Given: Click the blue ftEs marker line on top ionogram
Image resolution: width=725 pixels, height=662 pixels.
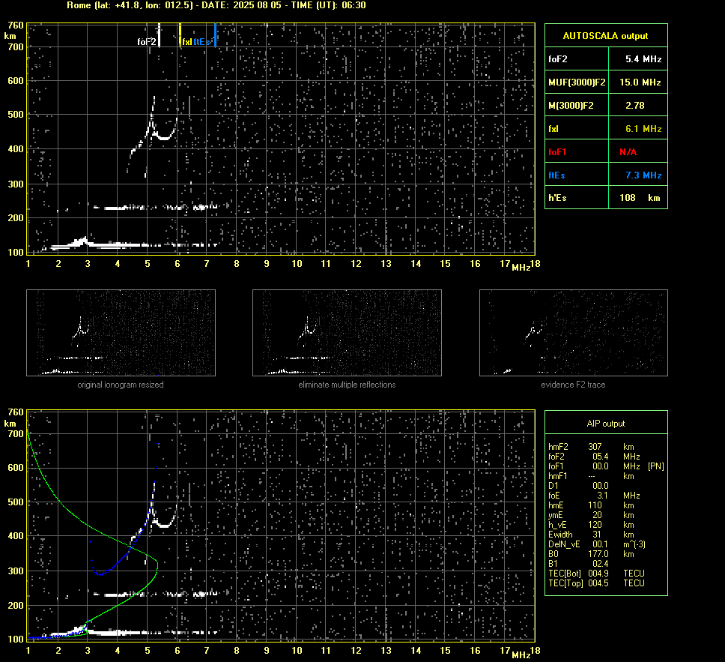Looking at the screenshot, I should click(x=215, y=35).
